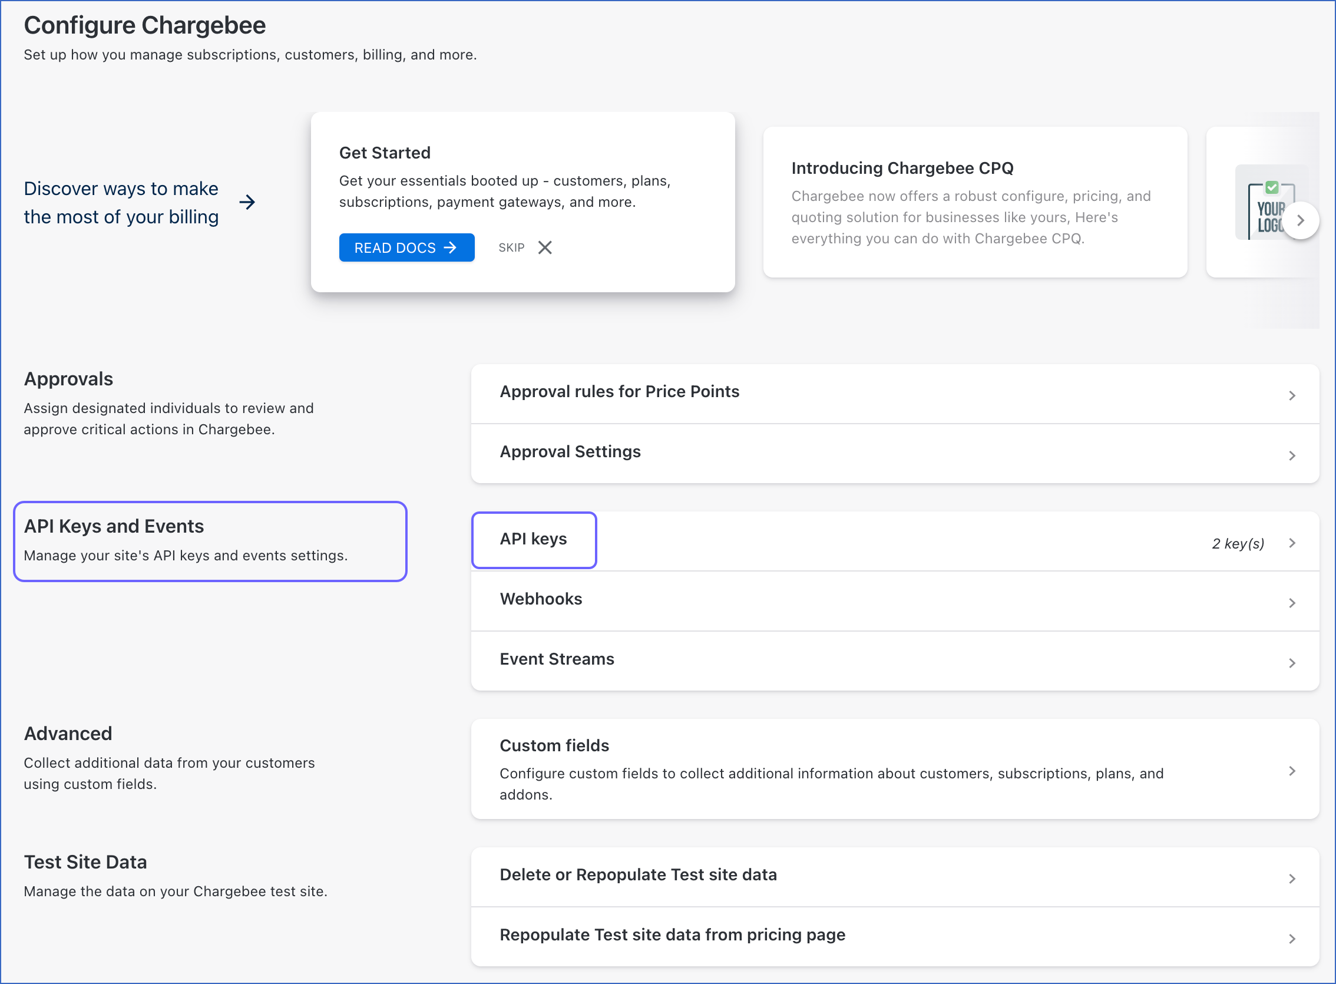Click the 2 key(s) count text
The height and width of the screenshot is (984, 1336).
point(1238,543)
